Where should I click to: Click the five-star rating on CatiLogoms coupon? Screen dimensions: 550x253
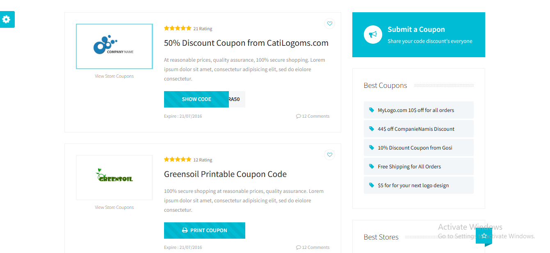coord(178,28)
